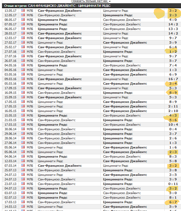Screen dimensions: 181x211
Task: Select score 2 : 10 of 16.05.15 match
Action: (x=173, y=111)
